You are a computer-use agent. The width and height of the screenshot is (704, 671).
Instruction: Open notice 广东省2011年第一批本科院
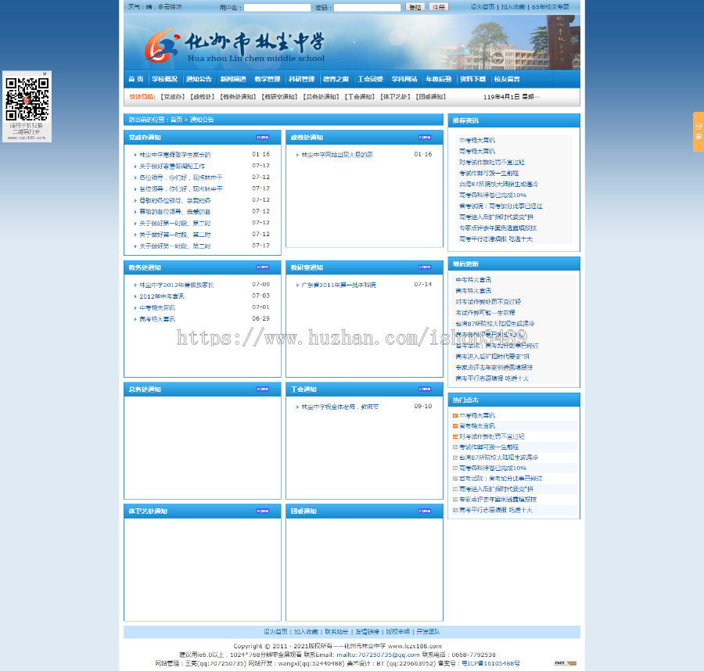click(339, 285)
